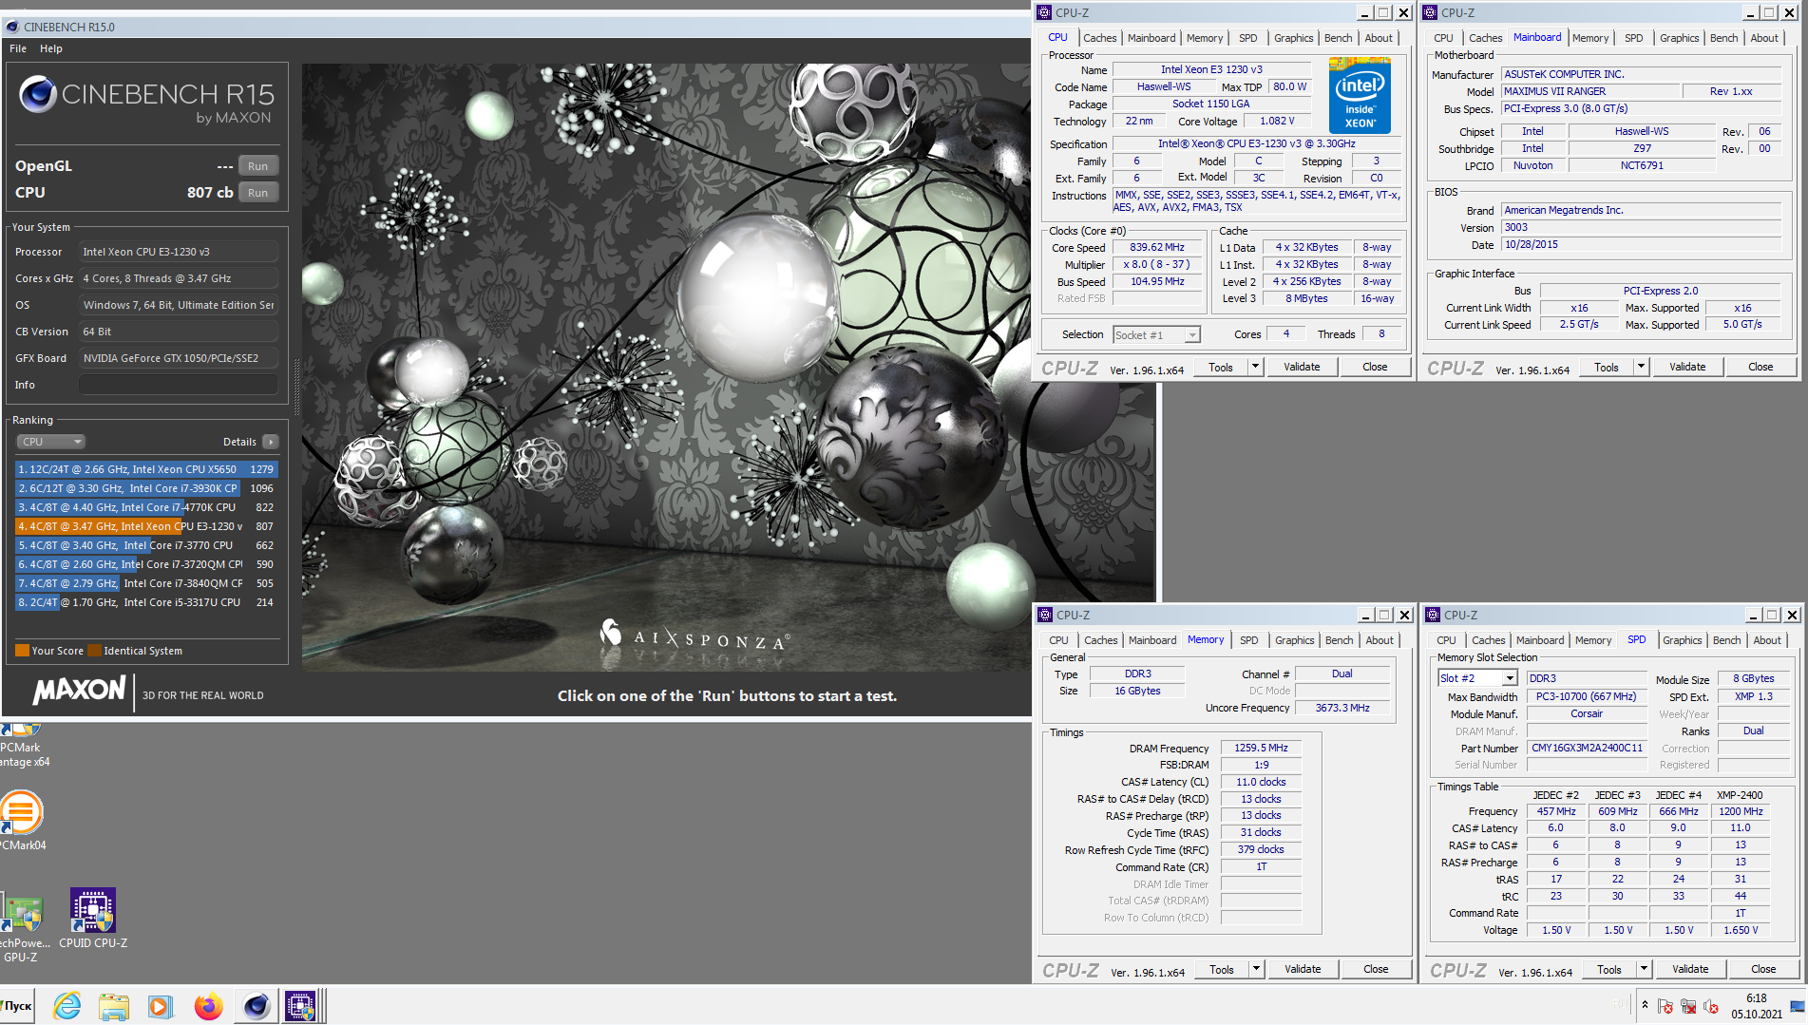Image resolution: width=1808 pixels, height=1025 pixels.
Task: Switch to CPU-Z via its taskbar icon
Action: (x=300, y=1006)
